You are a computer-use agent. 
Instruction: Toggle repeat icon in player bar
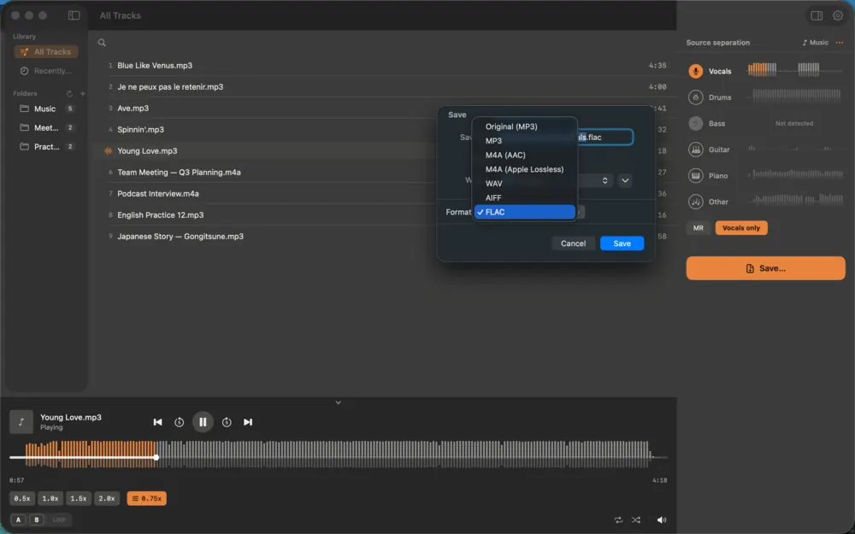[618, 519]
